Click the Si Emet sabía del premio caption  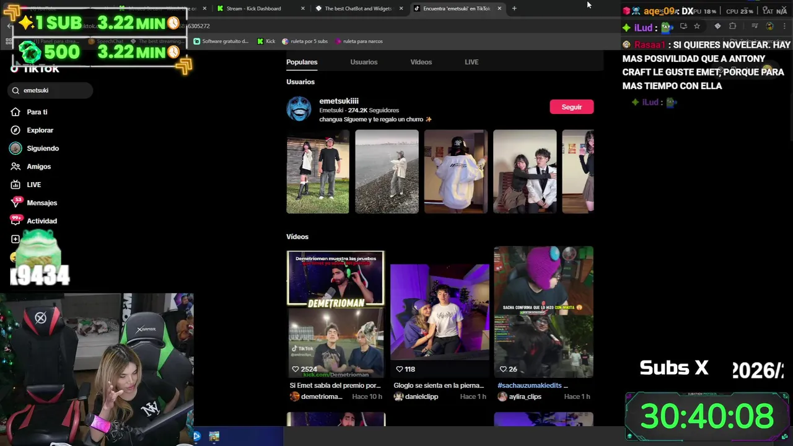[x=335, y=385]
